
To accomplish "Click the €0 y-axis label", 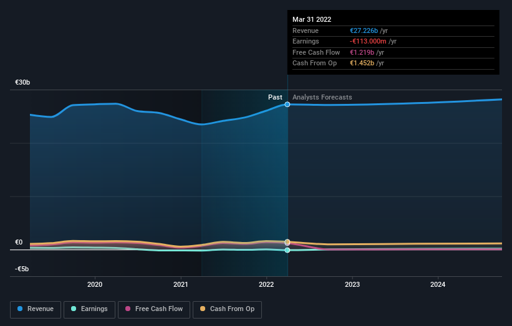I will pyautogui.click(x=19, y=242).
